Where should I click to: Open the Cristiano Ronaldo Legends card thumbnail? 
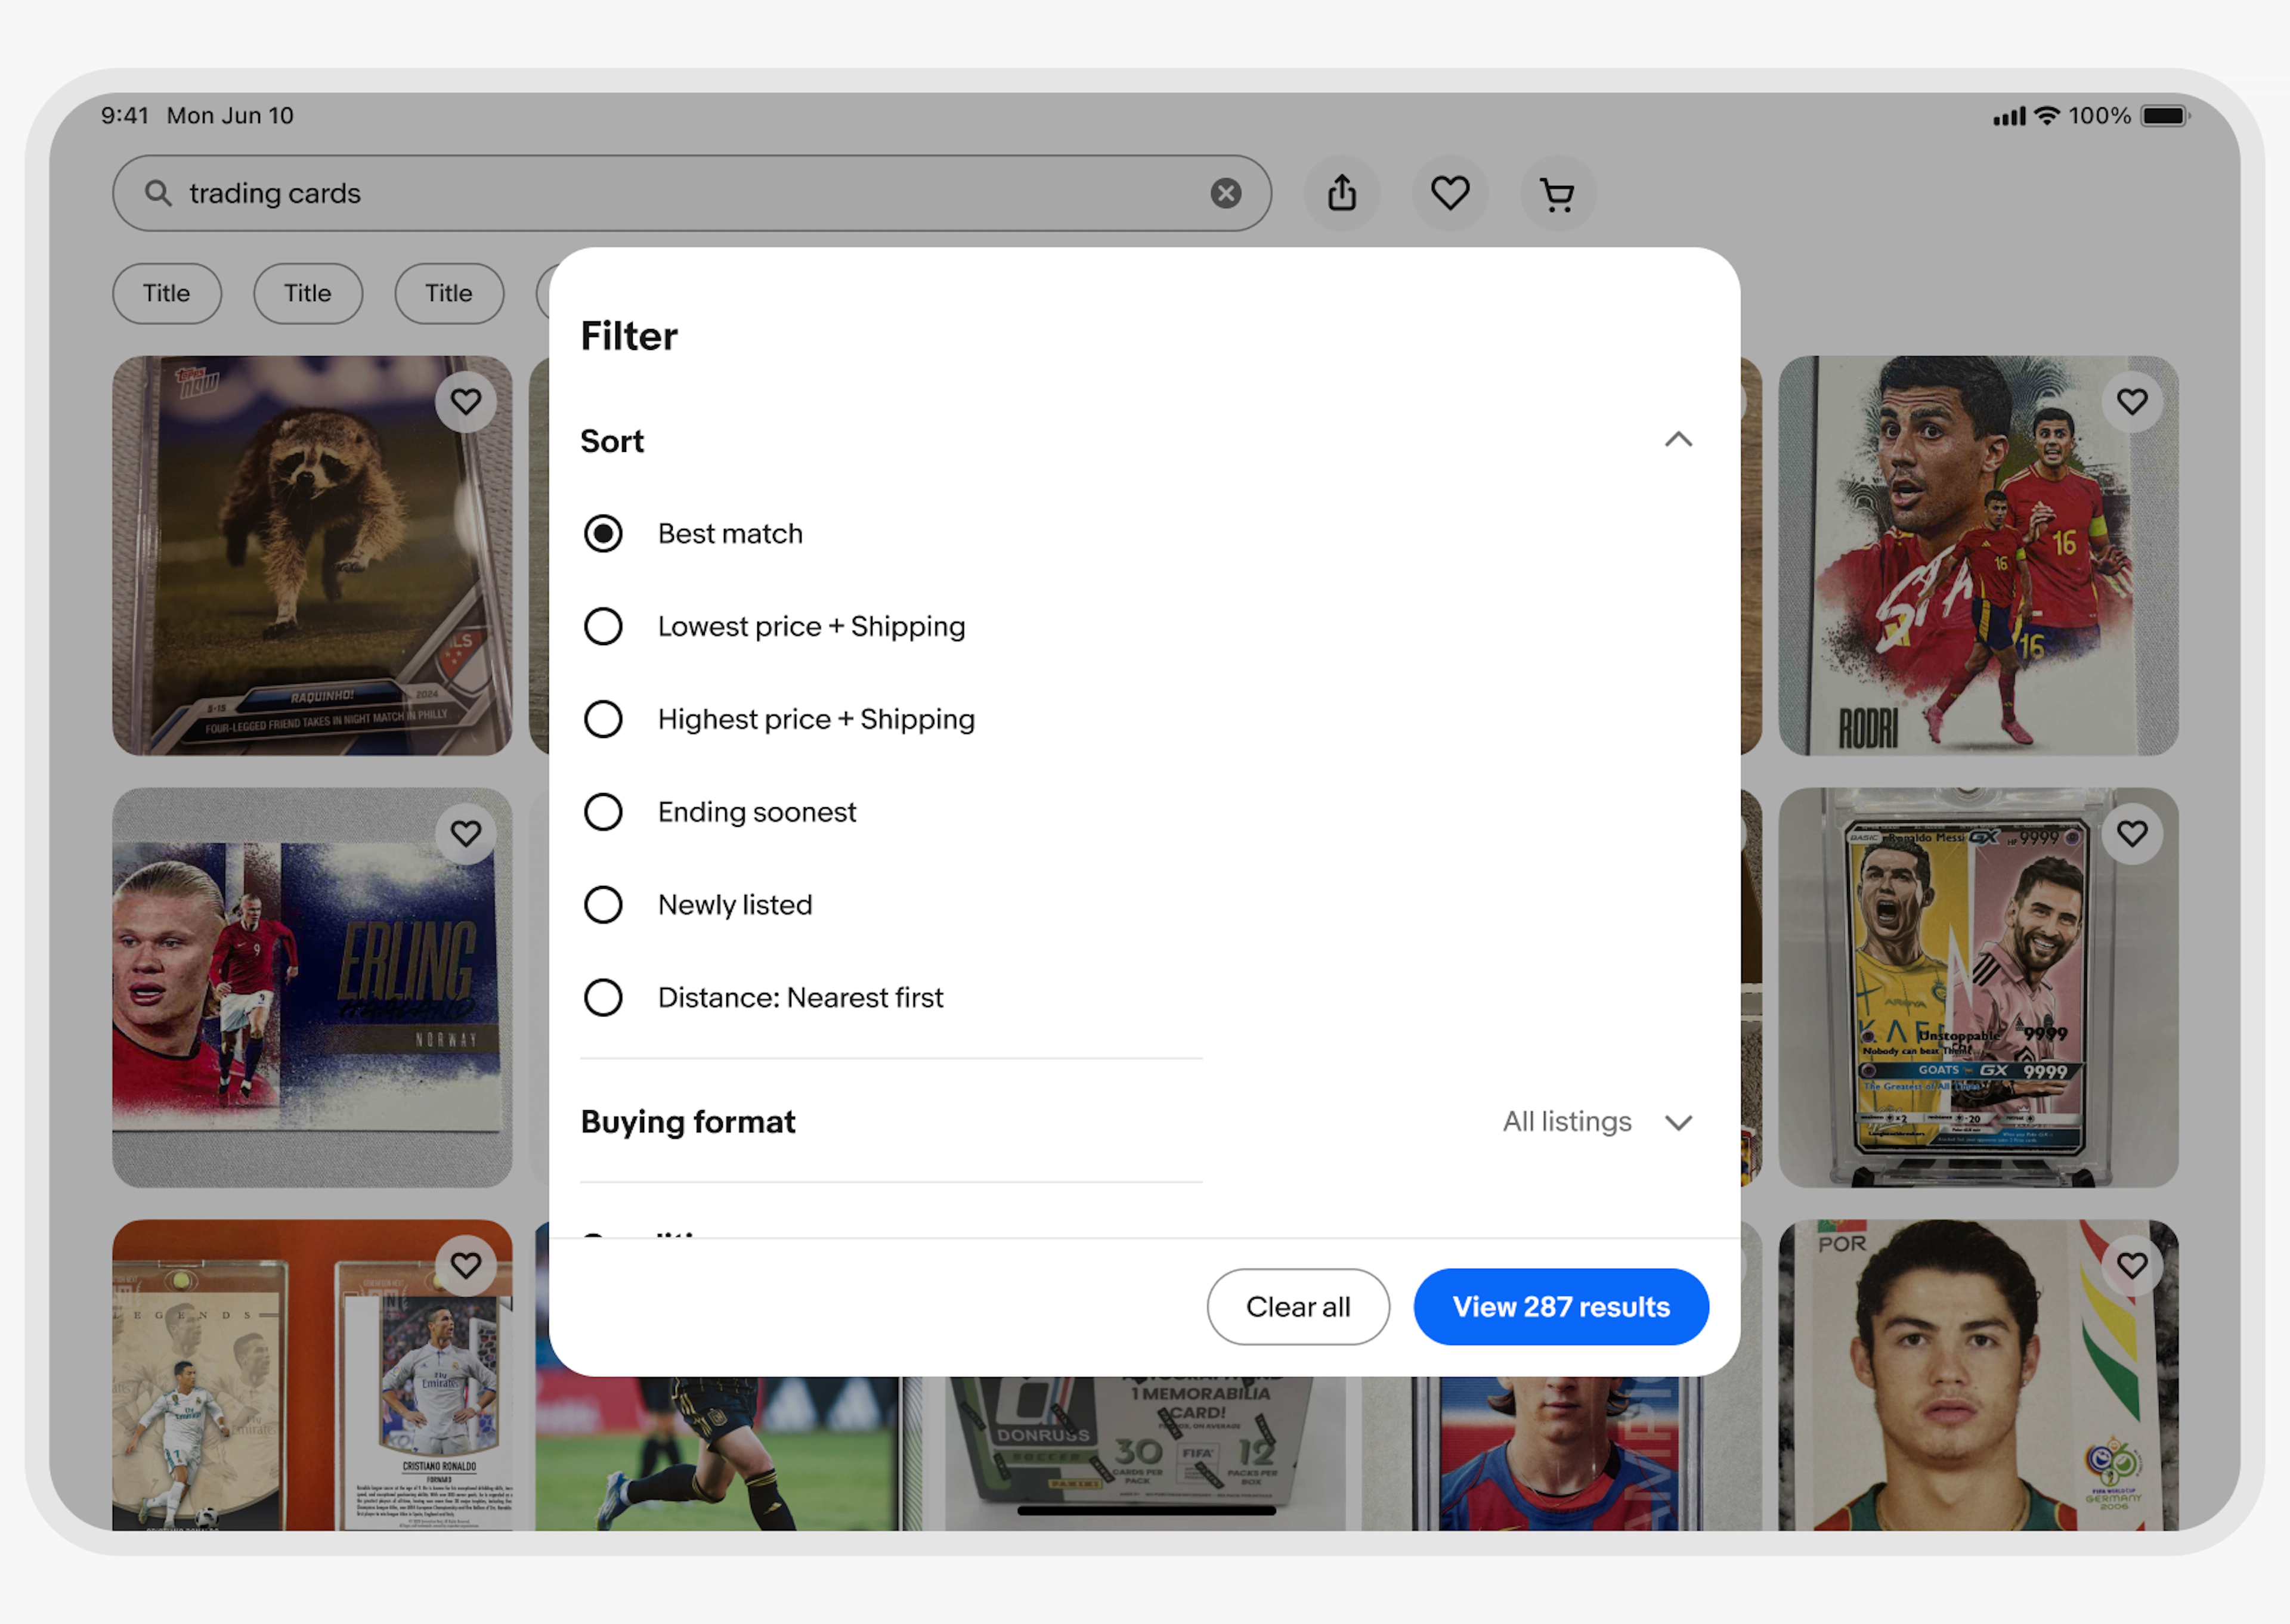click(x=312, y=1376)
